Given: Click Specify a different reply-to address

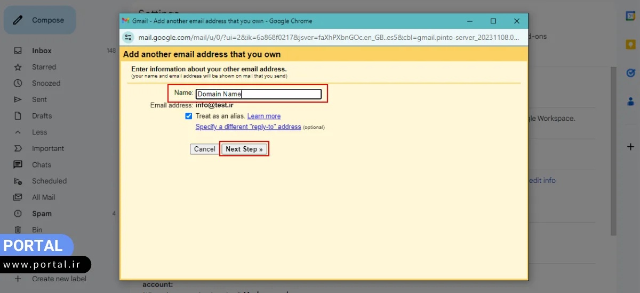Looking at the screenshot, I should (x=248, y=127).
